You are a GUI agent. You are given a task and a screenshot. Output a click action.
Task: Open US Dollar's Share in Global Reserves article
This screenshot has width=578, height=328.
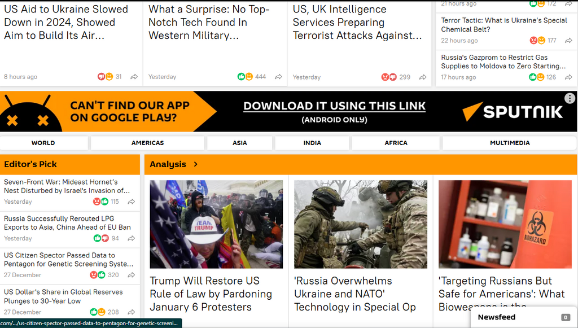[63, 296]
